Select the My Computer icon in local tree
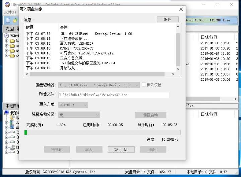Screen dimensions: 241x177 click(6, 113)
